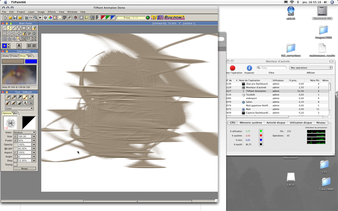Click the arrows stepper beside Opacity value
This screenshot has height=211, width=338.
click(x=34, y=144)
